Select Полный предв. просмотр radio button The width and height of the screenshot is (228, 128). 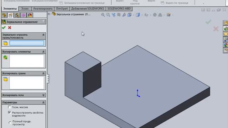10,123
